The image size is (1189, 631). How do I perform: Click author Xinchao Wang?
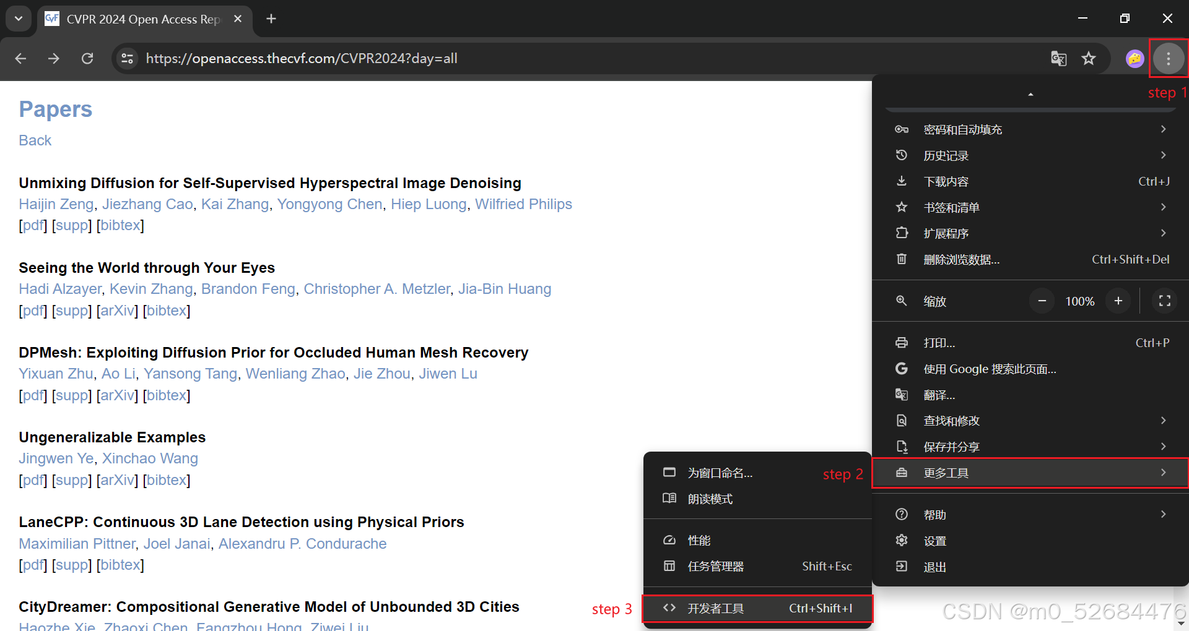[x=150, y=458]
